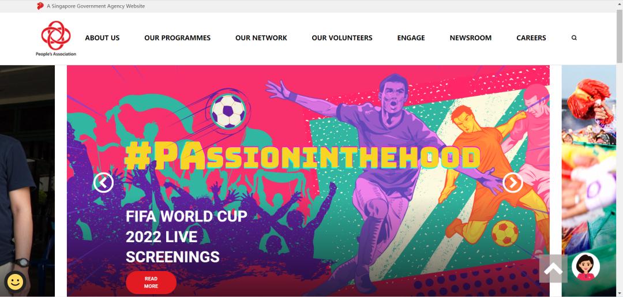The image size is (623, 297).
Task: Expand the Our Volunteers menu
Action: pyautogui.click(x=342, y=37)
